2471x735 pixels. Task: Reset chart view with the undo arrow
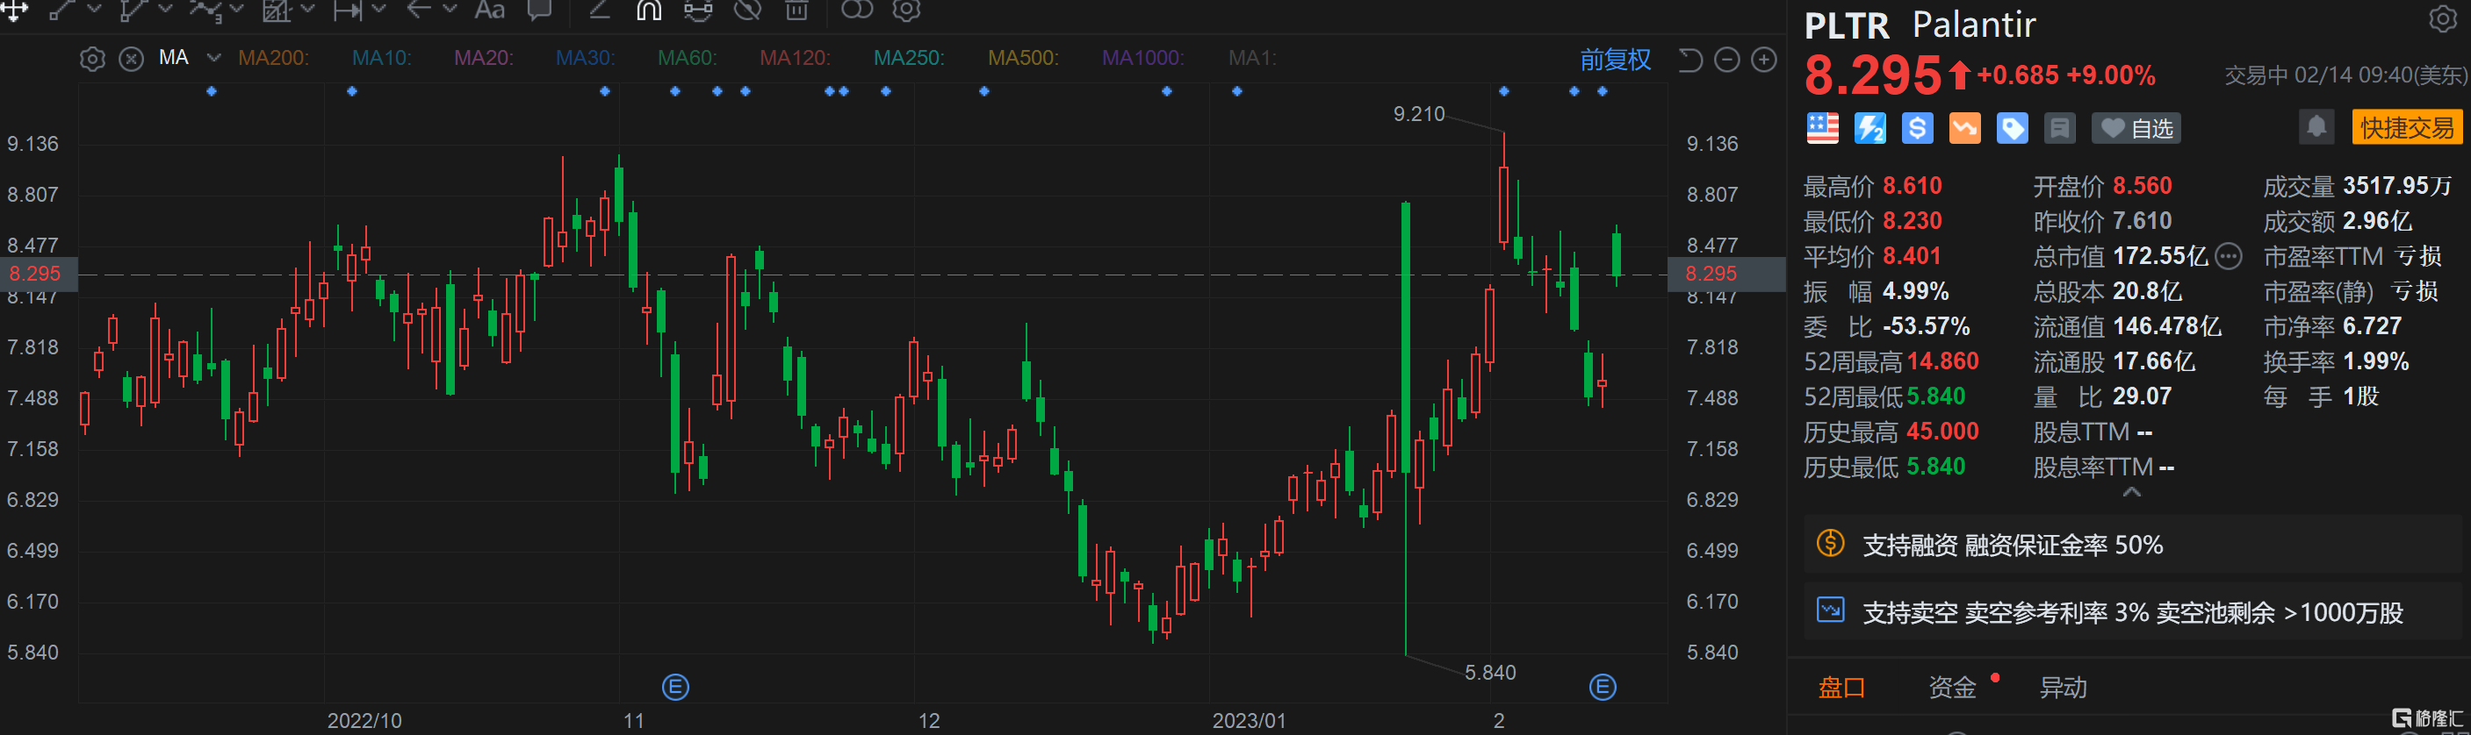coord(1690,60)
